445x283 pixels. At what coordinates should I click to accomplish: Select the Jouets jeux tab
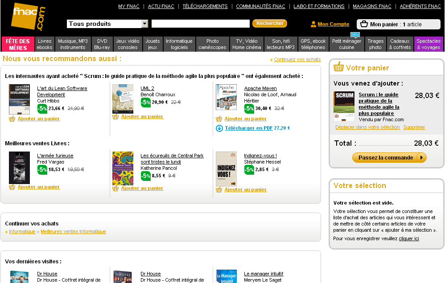click(x=152, y=44)
